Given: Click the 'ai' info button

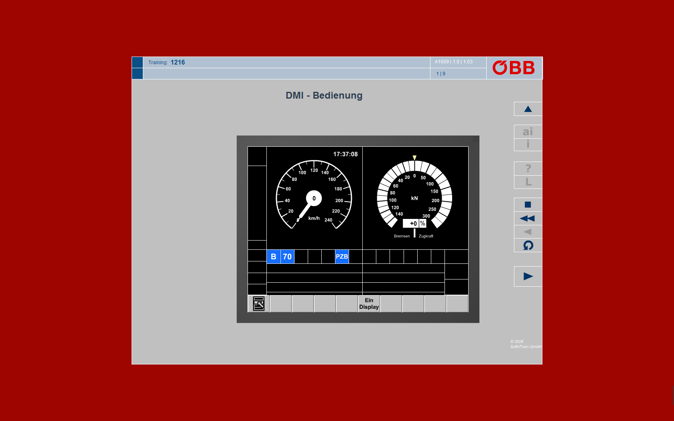Looking at the screenshot, I should click(528, 132).
